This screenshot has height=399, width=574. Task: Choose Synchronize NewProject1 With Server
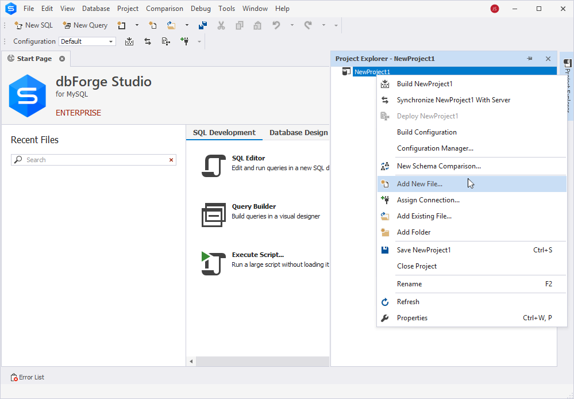[x=472, y=100]
